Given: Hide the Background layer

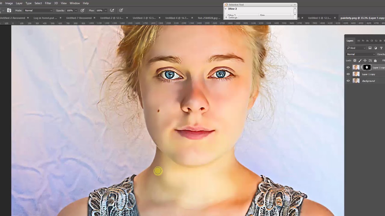Looking at the screenshot, I should point(348,81).
